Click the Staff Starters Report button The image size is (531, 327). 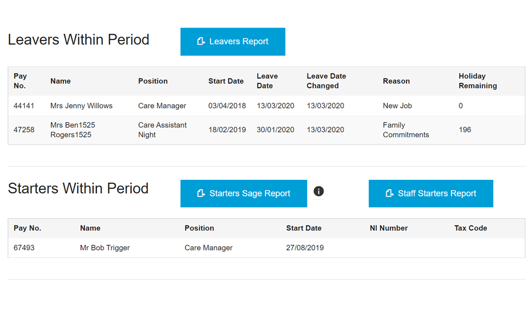430,193
